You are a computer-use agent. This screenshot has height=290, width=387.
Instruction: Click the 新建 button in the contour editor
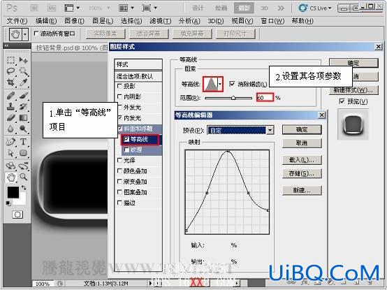point(302,190)
